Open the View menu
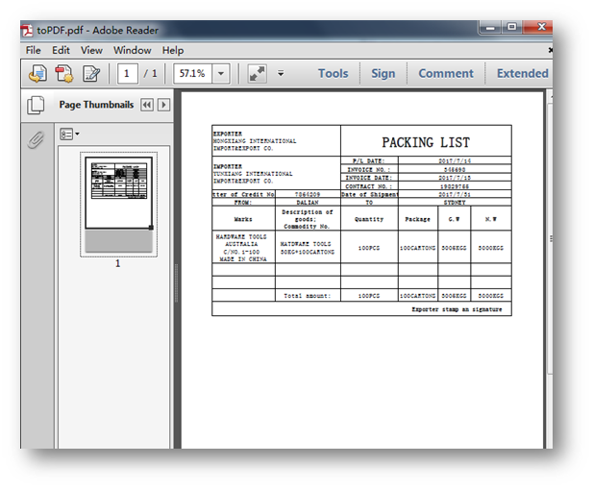The width and height of the screenshot is (593, 489). pyautogui.click(x=91, y=50)
